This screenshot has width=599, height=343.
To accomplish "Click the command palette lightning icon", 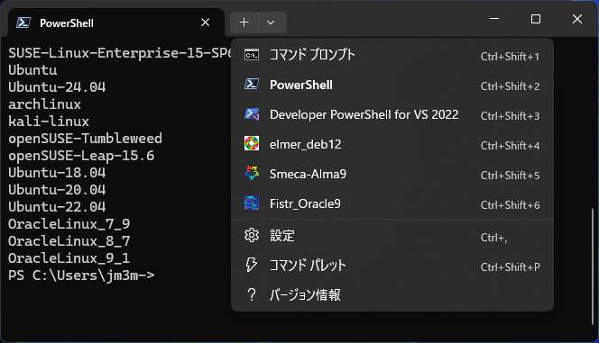I will (252, 265).
